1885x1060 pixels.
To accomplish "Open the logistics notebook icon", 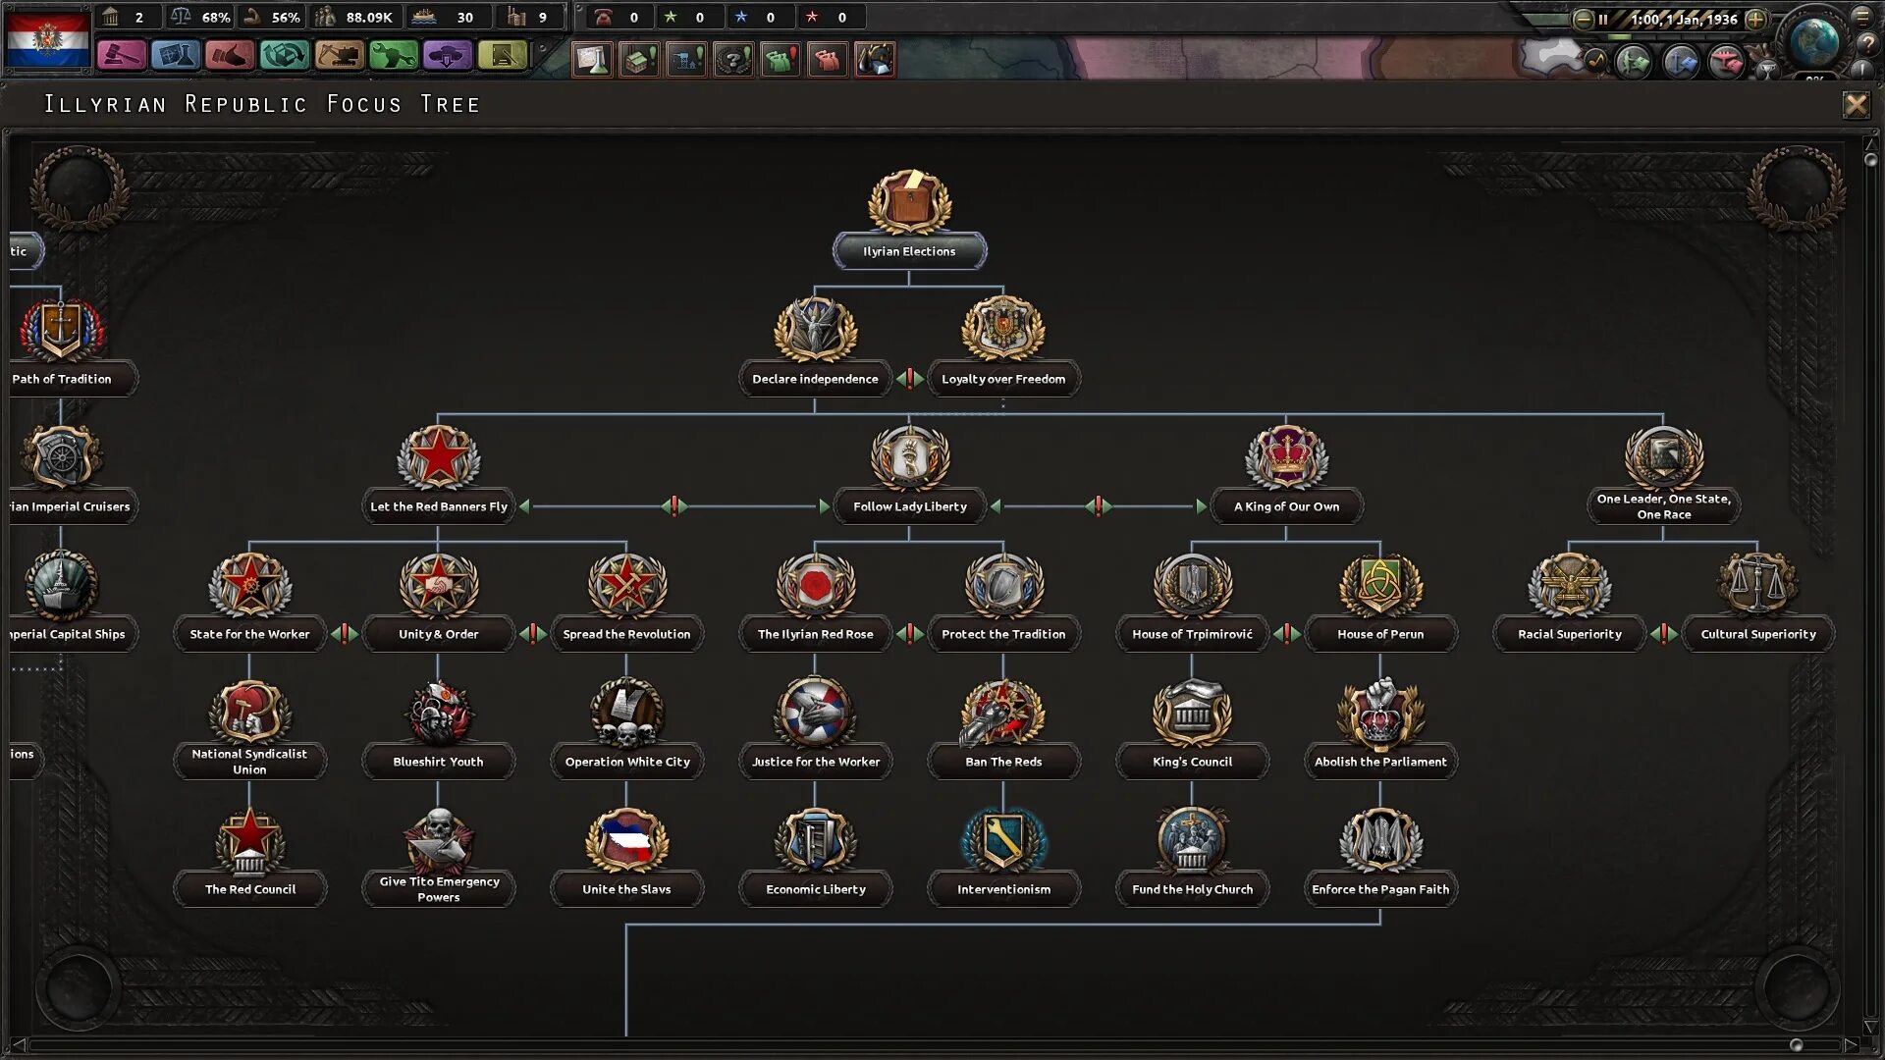I will click(502, 56).
